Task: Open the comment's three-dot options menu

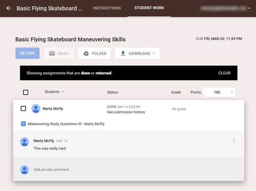Action: pyautogui.click(x=234, y=141)
